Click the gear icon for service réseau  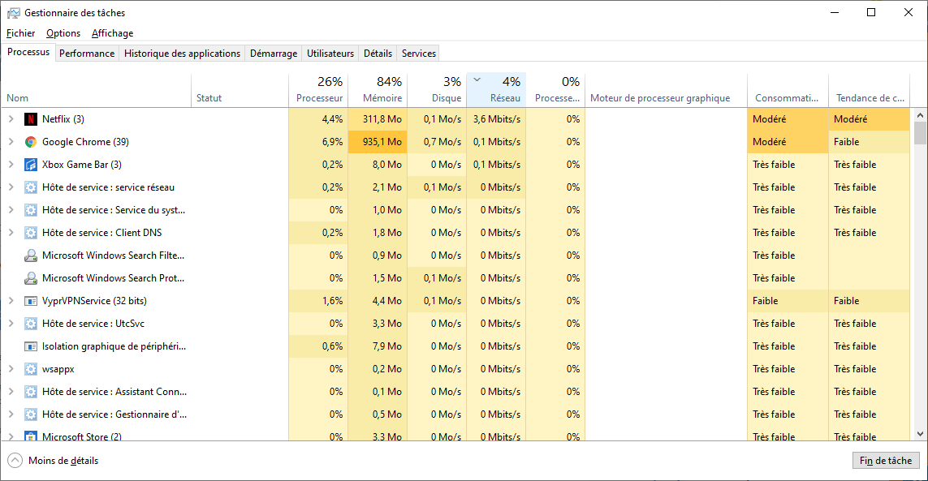point(31,187)
